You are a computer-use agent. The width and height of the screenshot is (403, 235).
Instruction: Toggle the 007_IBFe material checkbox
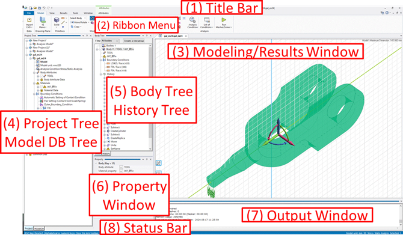42,87
